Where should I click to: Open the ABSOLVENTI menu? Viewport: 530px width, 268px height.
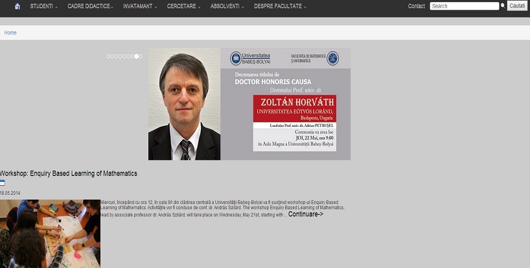point(227,6)
